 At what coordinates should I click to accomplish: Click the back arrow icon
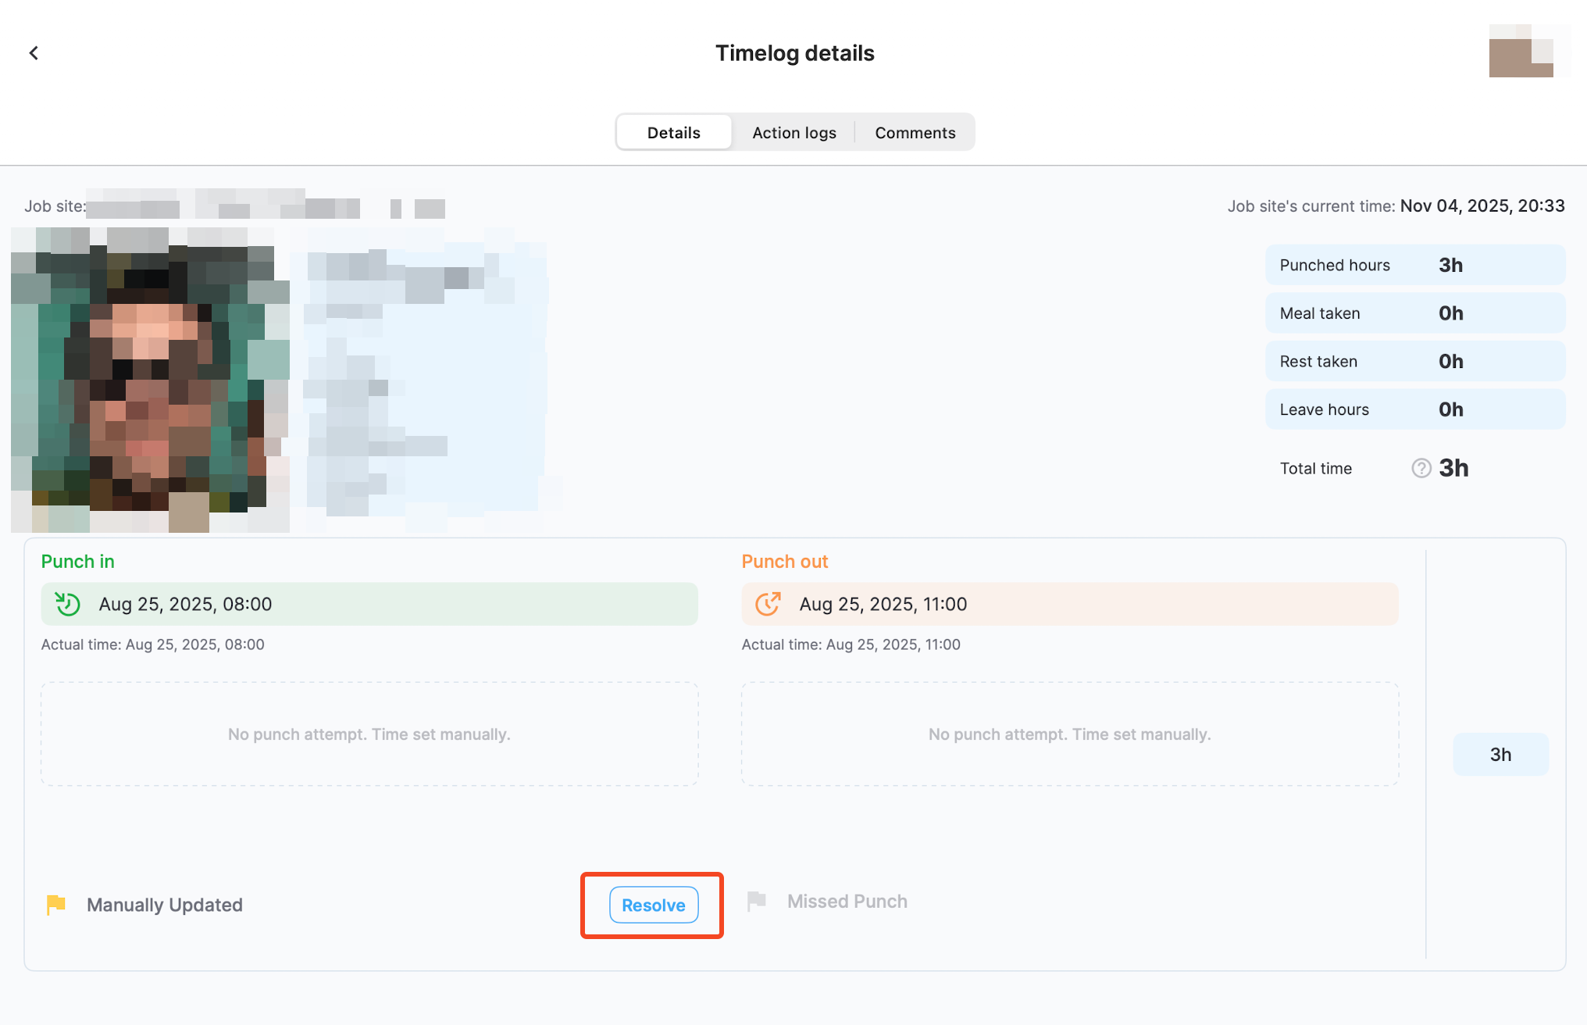[34, 53]
